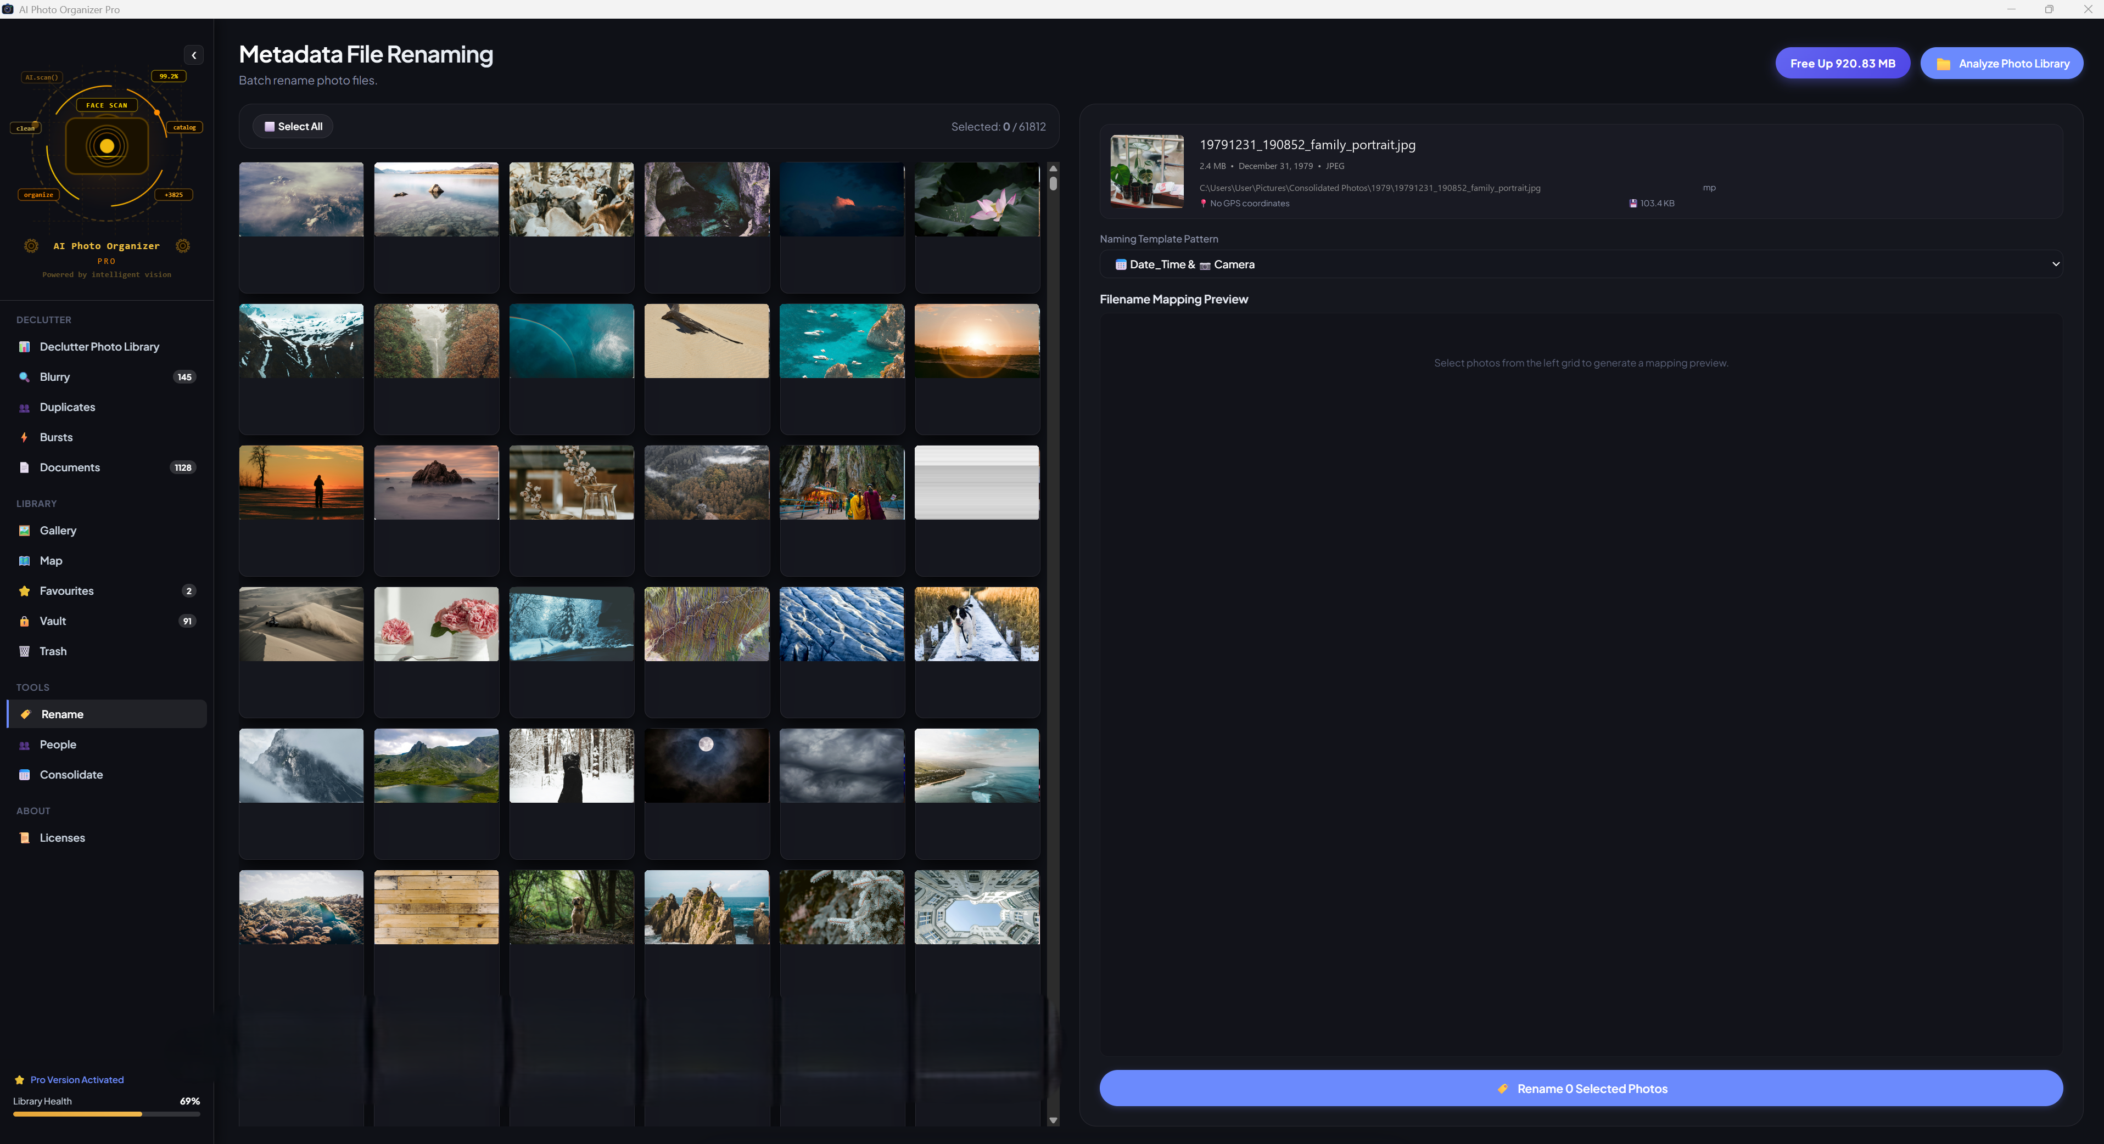The image size is (2104, 1144).
Task: Open Consolidate calendar icon in Tools
Action: [25, 774]
